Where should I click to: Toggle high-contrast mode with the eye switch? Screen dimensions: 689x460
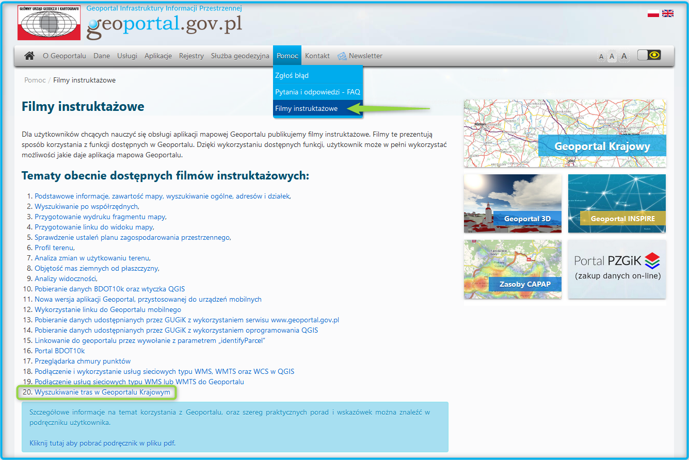click(649, 54)
